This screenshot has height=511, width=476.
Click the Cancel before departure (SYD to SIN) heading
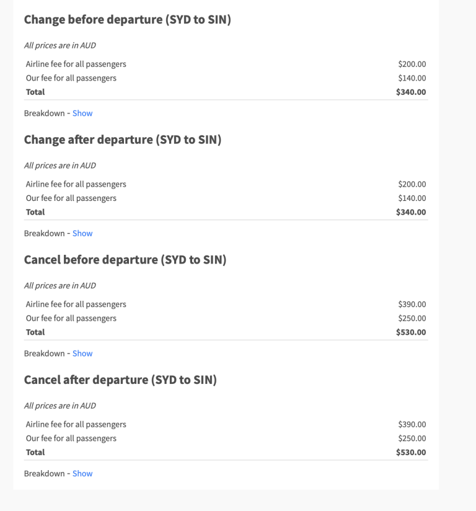click(125, 260)
